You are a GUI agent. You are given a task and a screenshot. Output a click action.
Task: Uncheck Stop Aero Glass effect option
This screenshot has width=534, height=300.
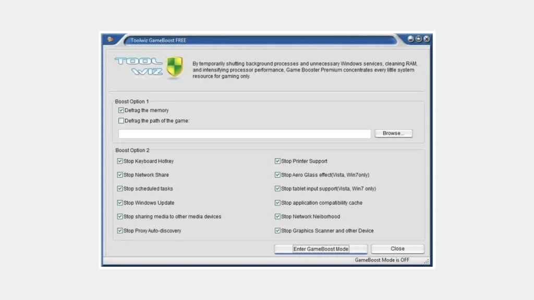tap(277, 174)
